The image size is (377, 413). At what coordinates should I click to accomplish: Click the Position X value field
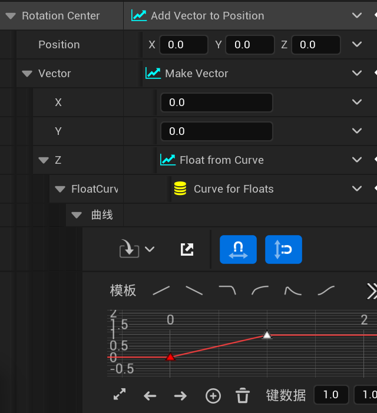point(183,45)
